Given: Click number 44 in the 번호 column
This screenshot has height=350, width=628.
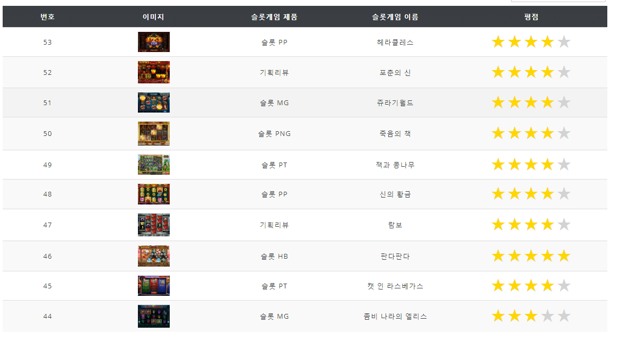Looking at the screenshot, I should pos(47,317).
